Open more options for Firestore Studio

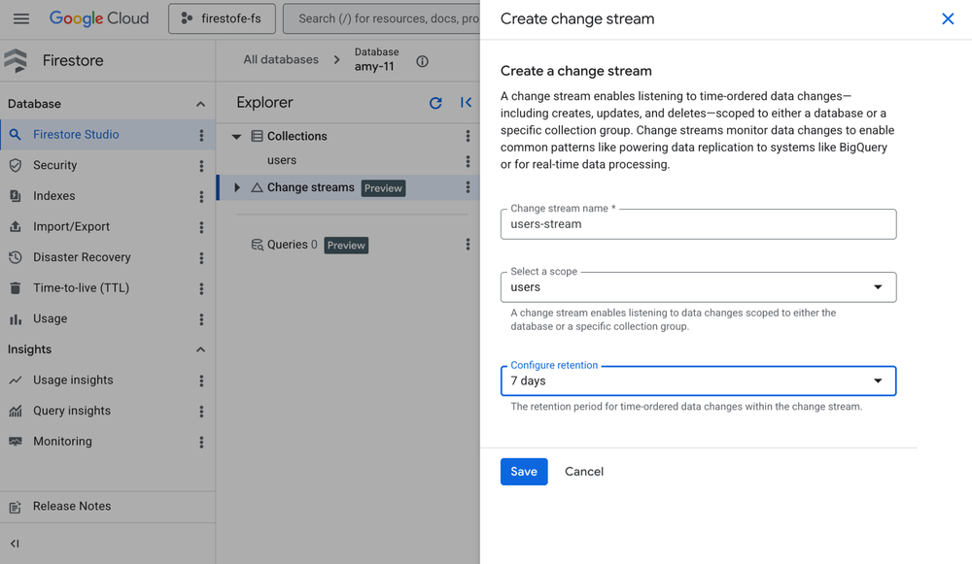pyautogui.click(x=201, y=135)
